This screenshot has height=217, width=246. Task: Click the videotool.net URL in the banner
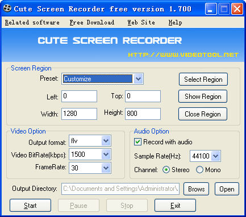point(184,55)
